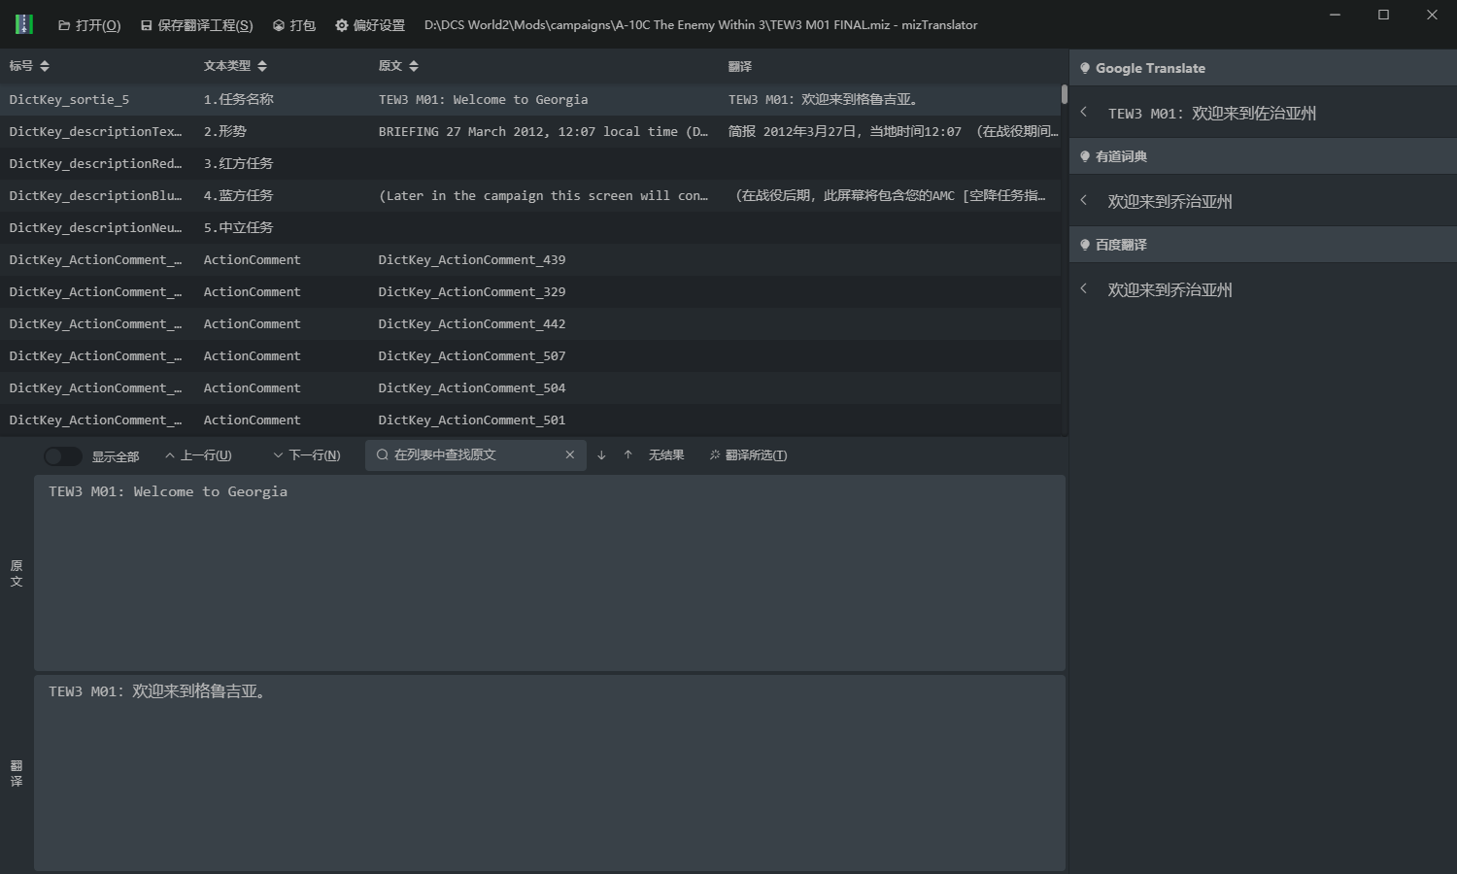
Task: Apply the 百度翻译 suggestion arrow
Action: (1084, 289)
